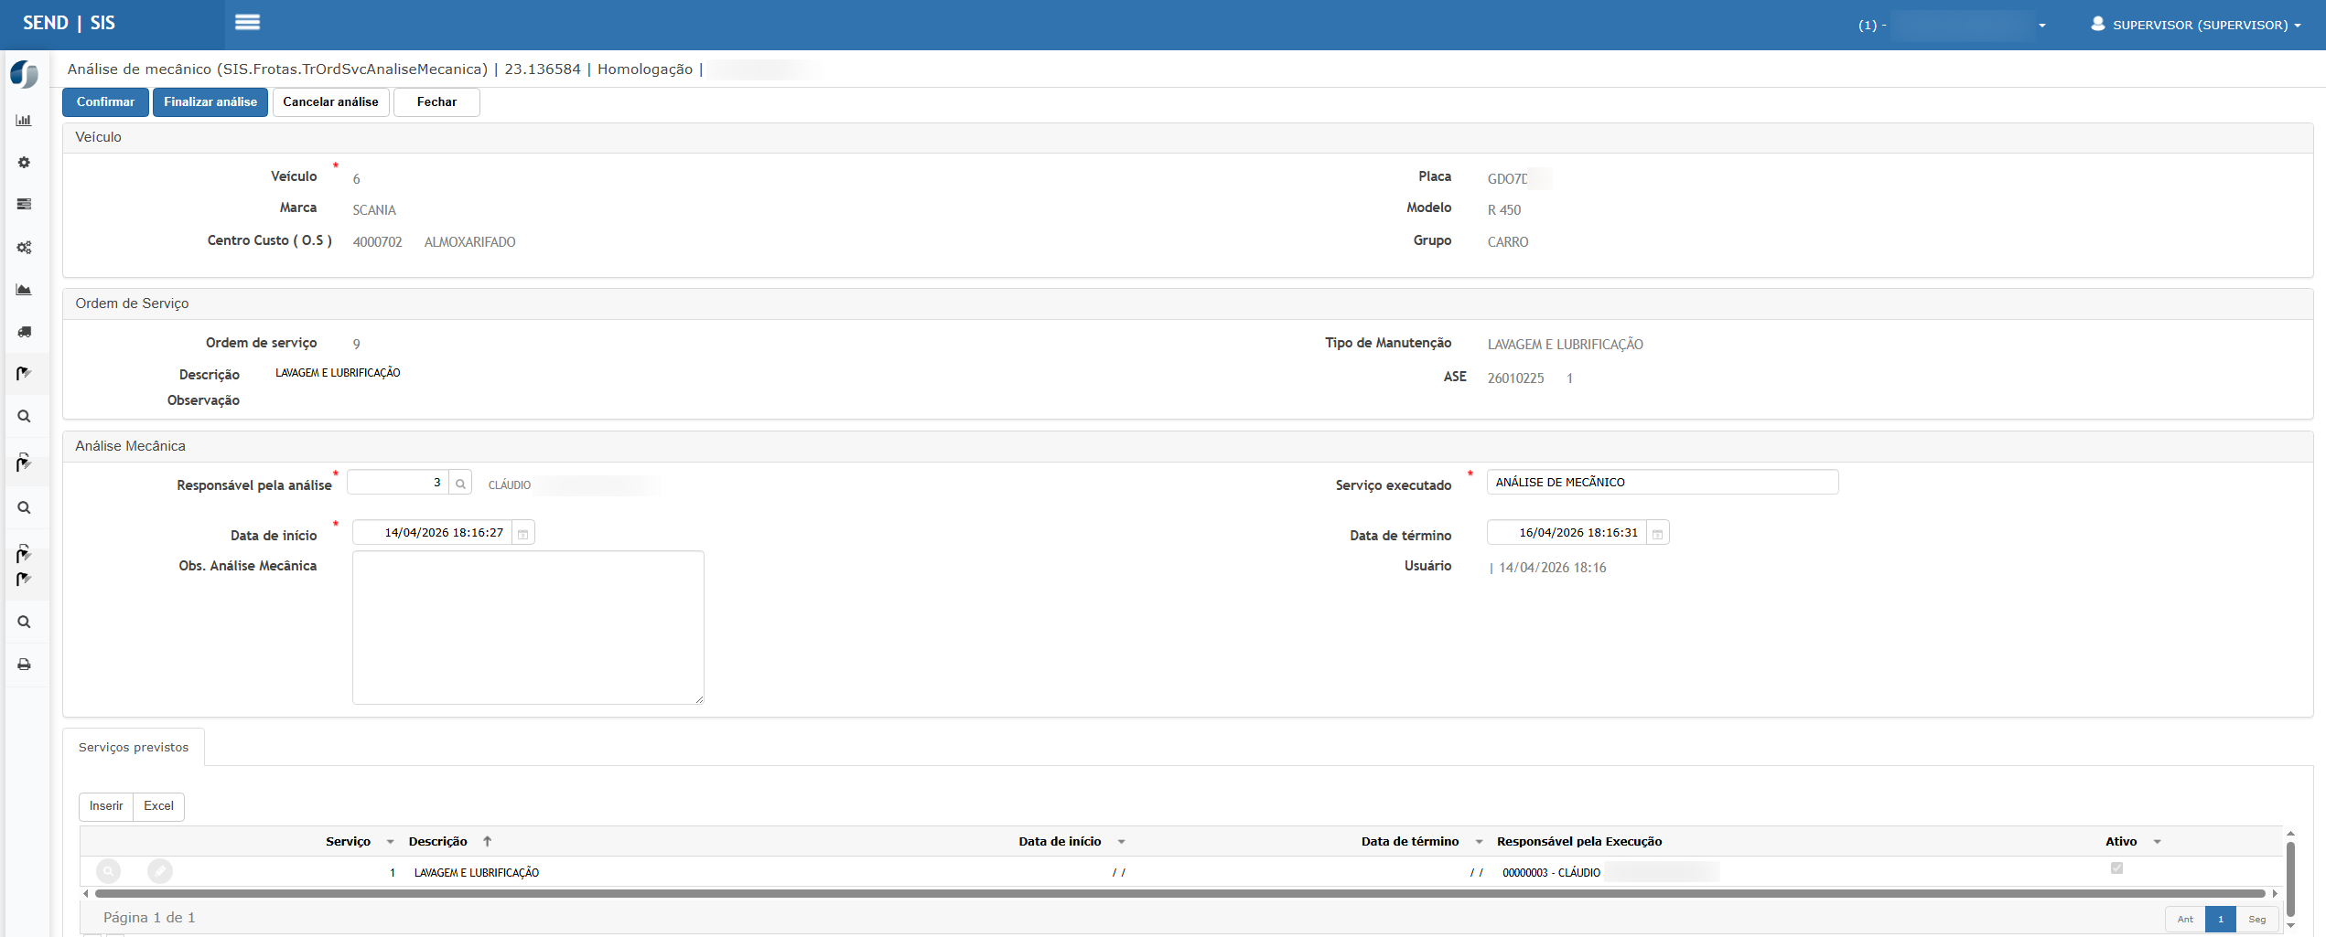Click the truck icon in the sidebar

24,332
